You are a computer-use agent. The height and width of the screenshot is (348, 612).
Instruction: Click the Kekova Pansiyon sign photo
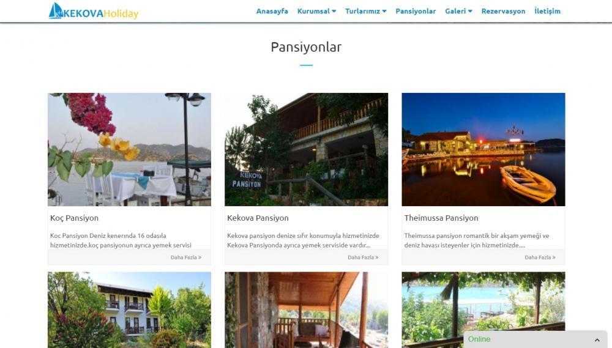coord(307,149)
